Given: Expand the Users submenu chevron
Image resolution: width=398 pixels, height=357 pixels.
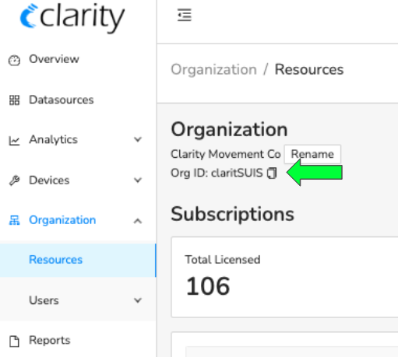Looking at the screenshot, I should click(138, 300).
